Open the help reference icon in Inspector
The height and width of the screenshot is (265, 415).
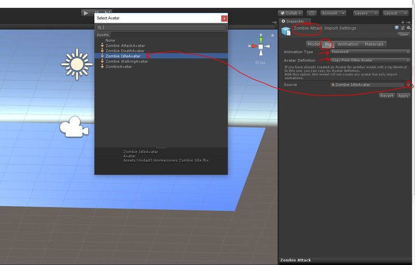[396, 28]
